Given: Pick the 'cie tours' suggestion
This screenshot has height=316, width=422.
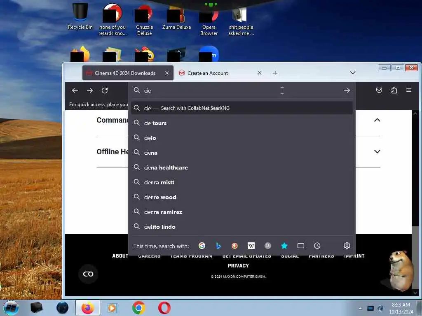Looking at the screenshot, I should 241,123.
